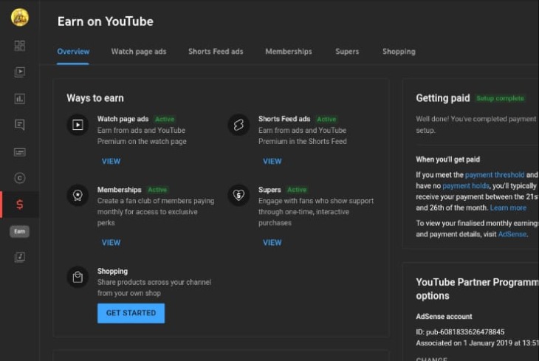Screen dimensions: 539x361
Task: Click the Active badge beside Shorts Feed ads
Action: [x=326, y=119]
